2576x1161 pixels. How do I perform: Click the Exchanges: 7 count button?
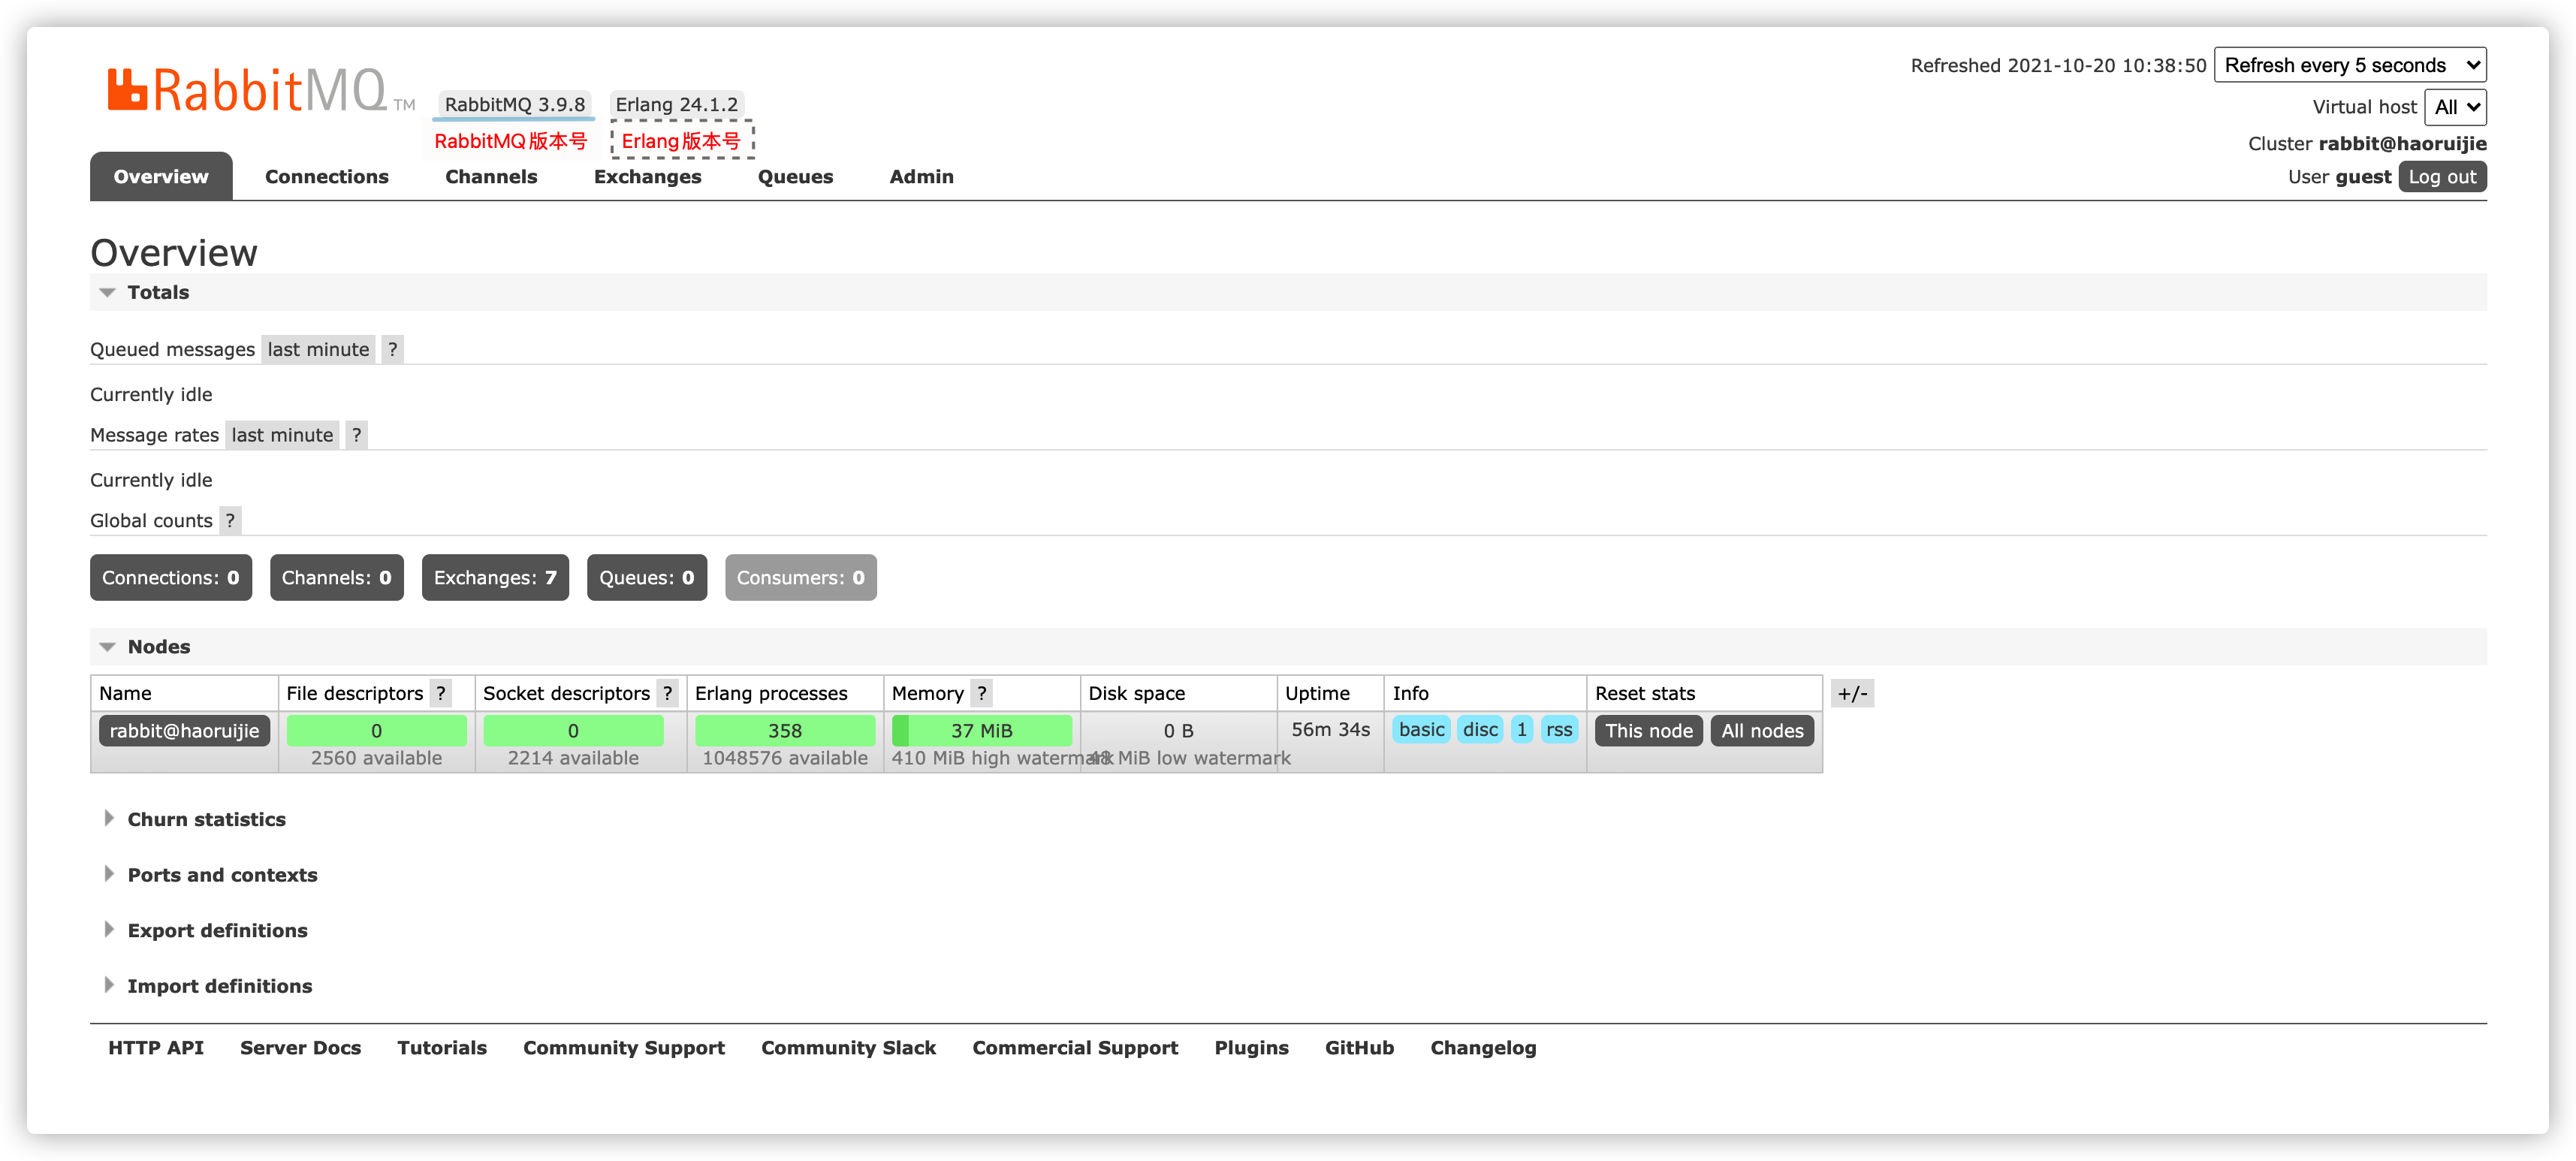[495, 578]
